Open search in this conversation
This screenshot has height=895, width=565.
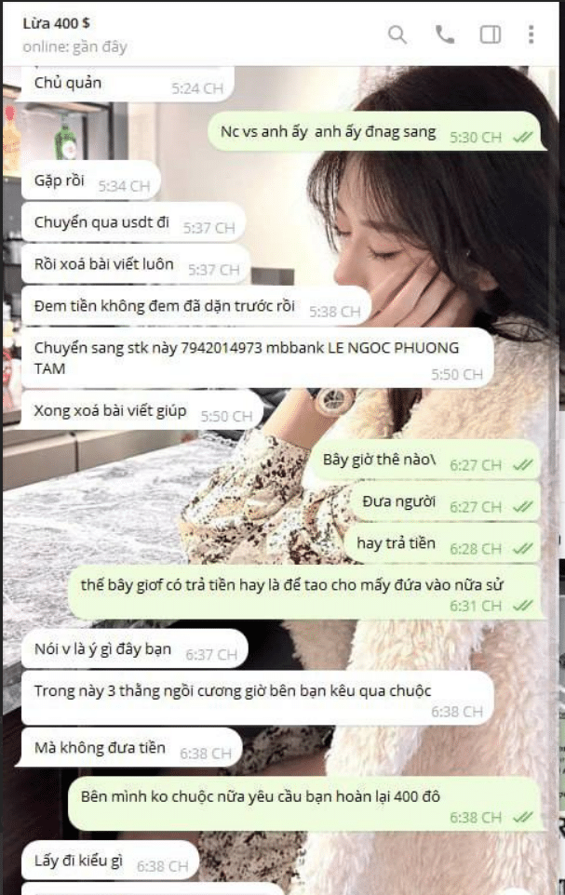pyautogui.click(x=397, y=34)
